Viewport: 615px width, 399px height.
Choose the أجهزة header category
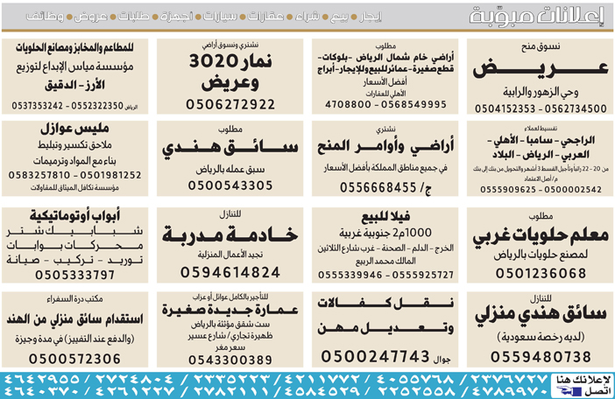(x=176, y=17)
